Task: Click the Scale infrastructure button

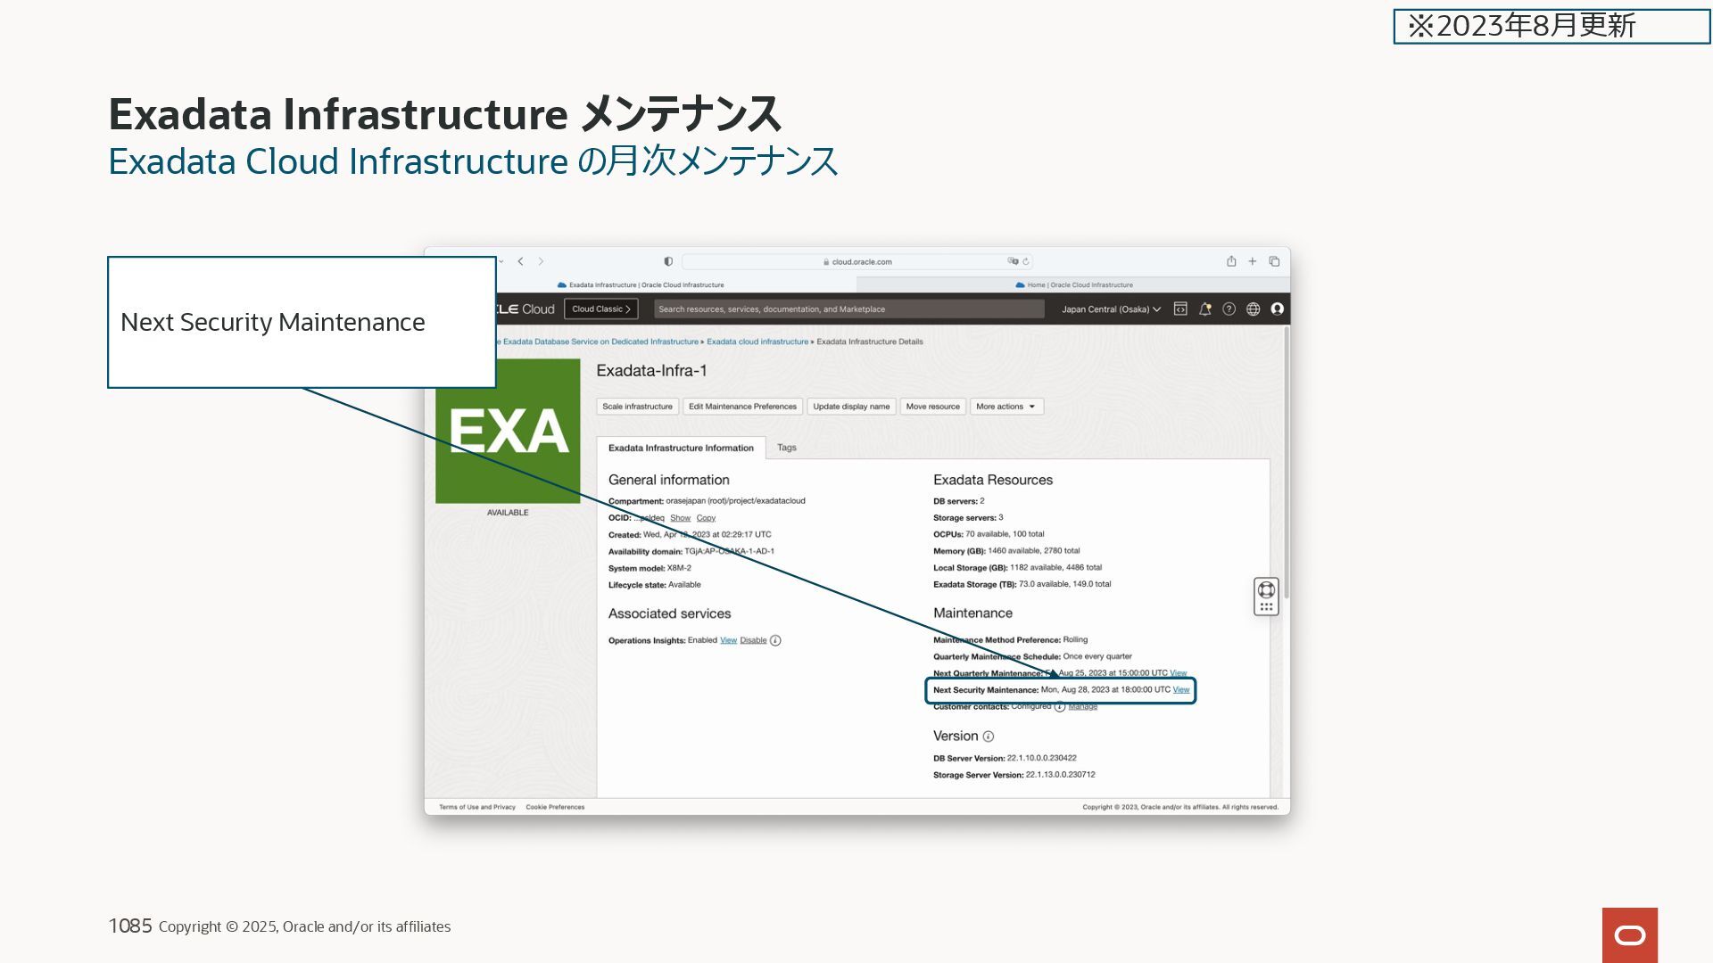Action: click(637, 407)
